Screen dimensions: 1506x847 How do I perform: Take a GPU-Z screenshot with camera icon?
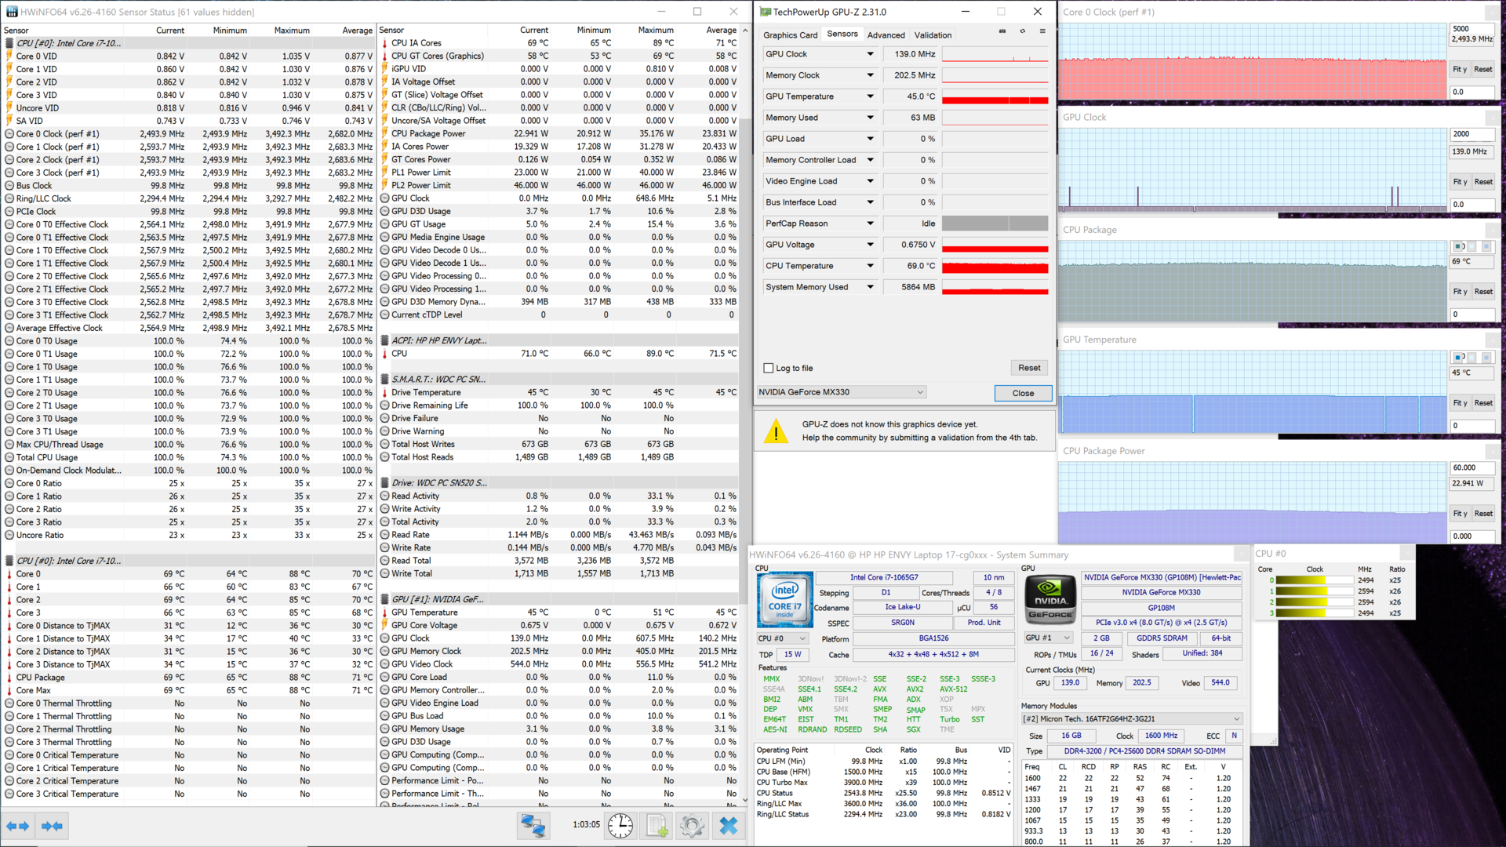1002,31
